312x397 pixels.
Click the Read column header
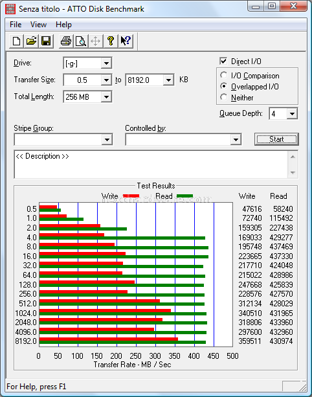coord(278,196)
